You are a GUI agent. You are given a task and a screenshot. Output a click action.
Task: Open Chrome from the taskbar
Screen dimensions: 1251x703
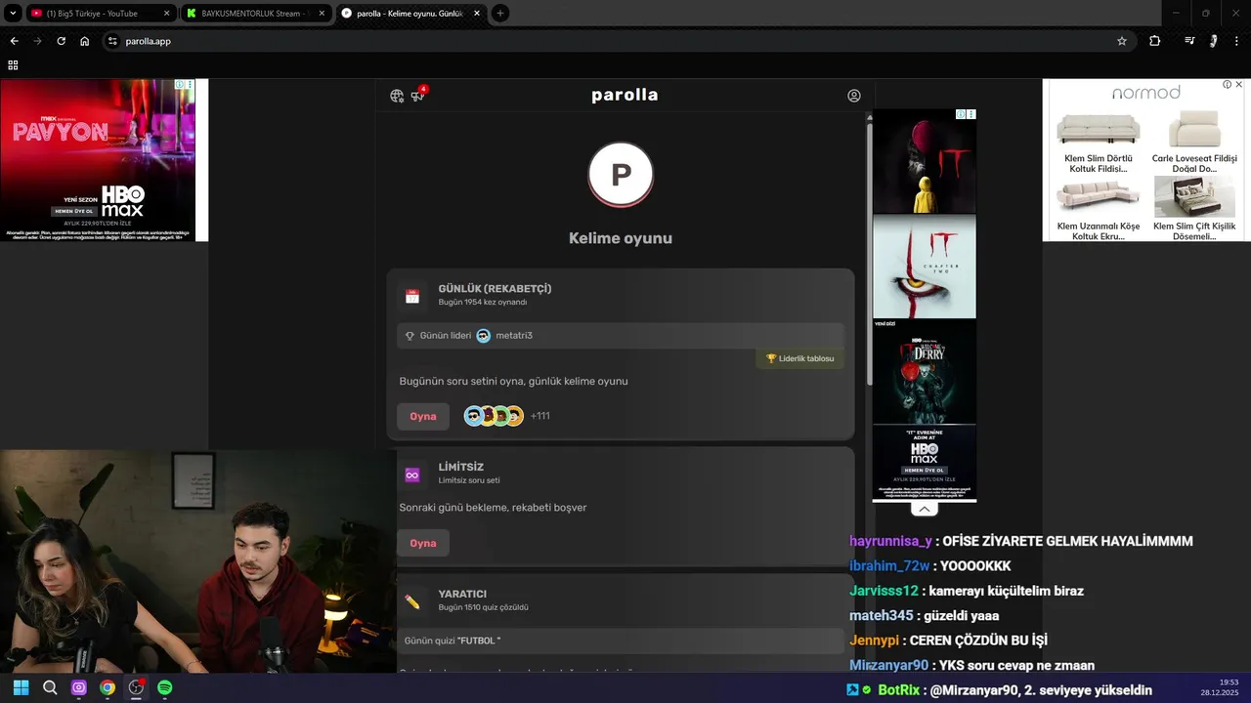coord(108,687)
